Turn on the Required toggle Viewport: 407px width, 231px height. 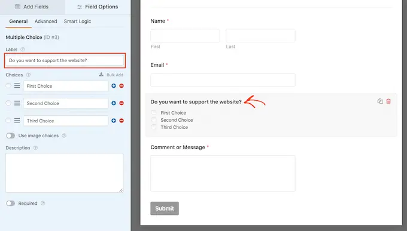(x=11, y=204)
